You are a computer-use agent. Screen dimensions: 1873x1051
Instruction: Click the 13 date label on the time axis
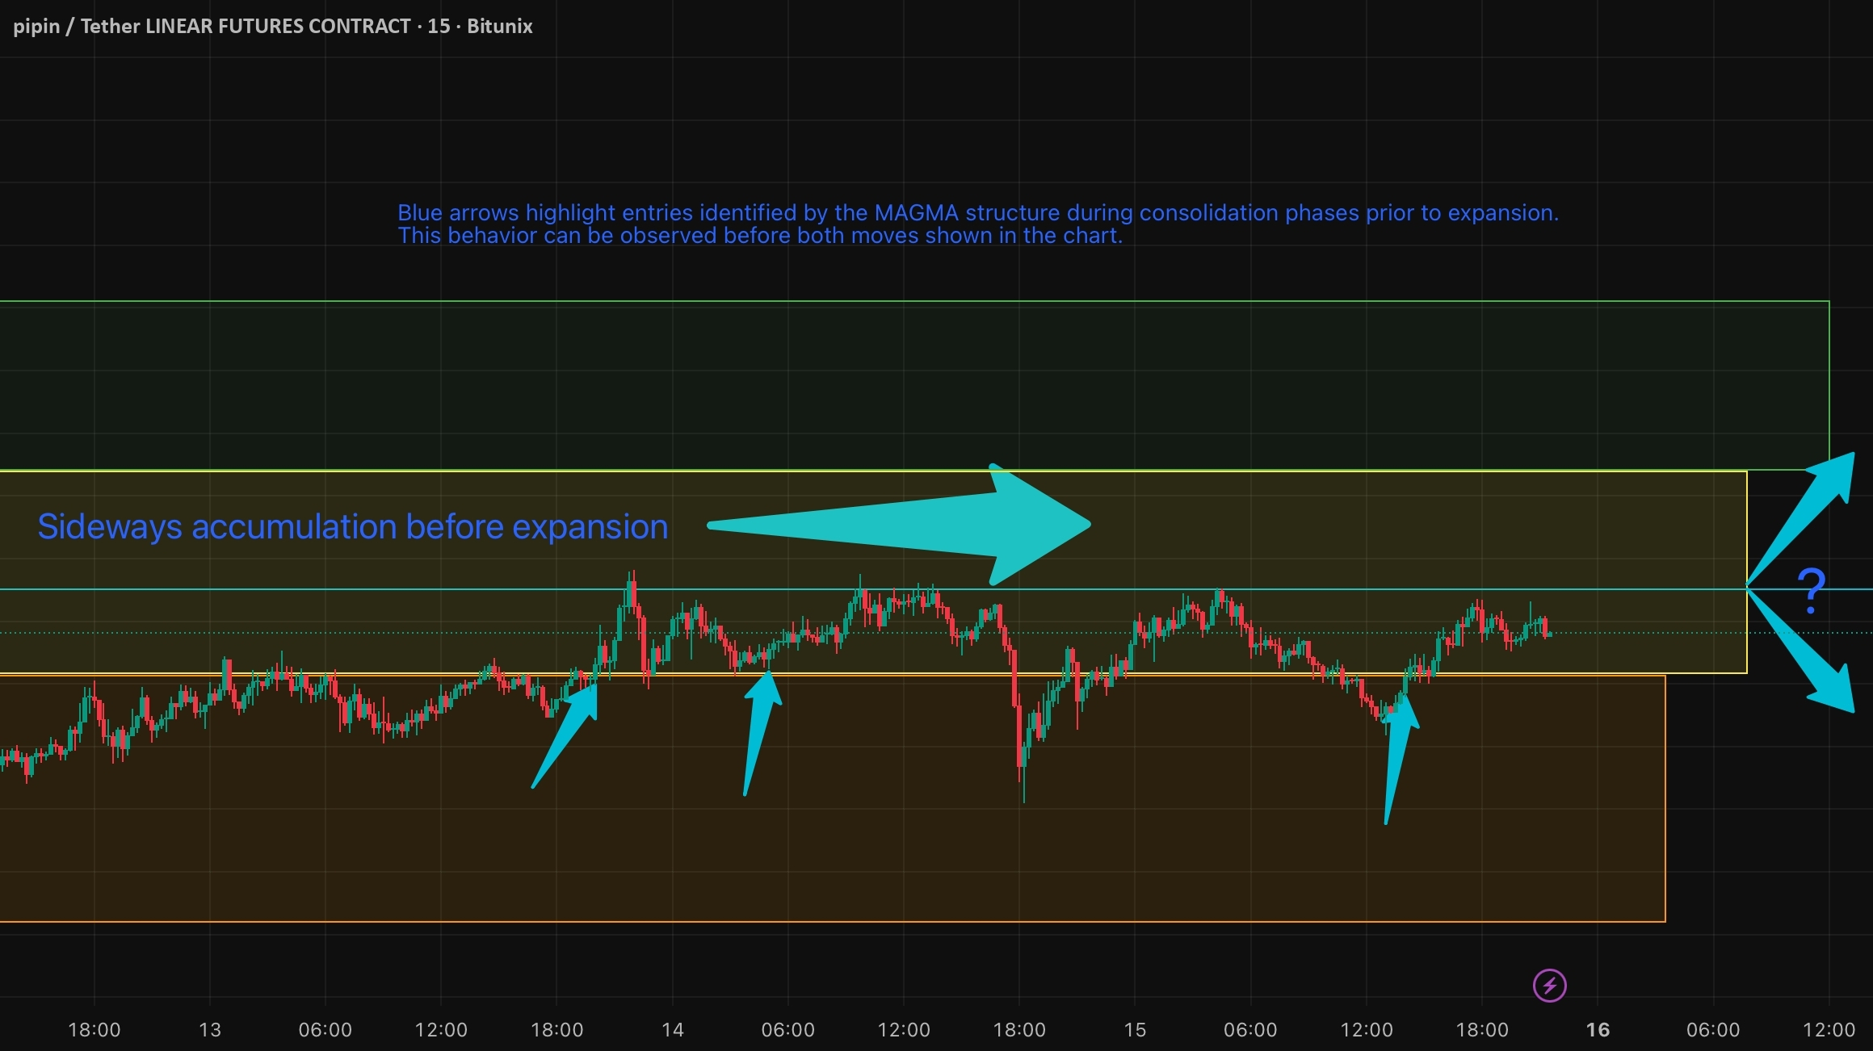pyautogui.click(x=209, y=1029)
